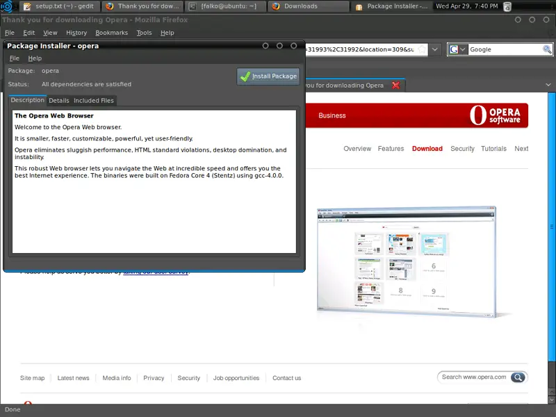Open the main menu icon in the top panel
This screenshot has height=417, width=556.
point(7,6)
